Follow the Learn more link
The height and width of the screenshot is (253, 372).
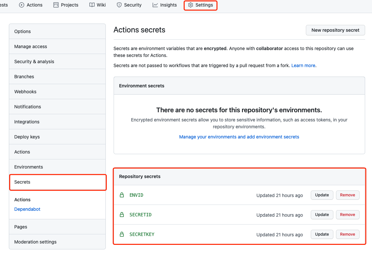(303, 65)
